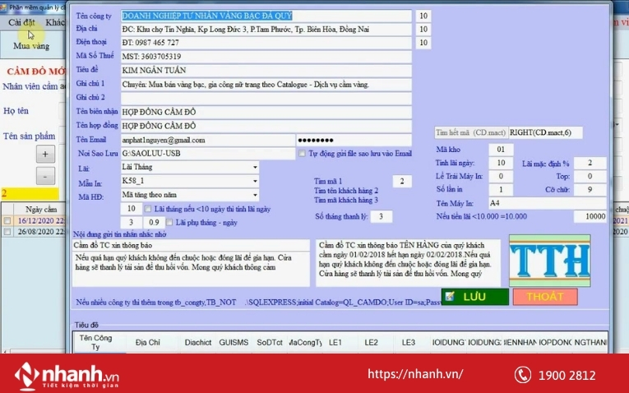
Task: Open the Cài đặt menu
Action: click(x=21, y=22)
